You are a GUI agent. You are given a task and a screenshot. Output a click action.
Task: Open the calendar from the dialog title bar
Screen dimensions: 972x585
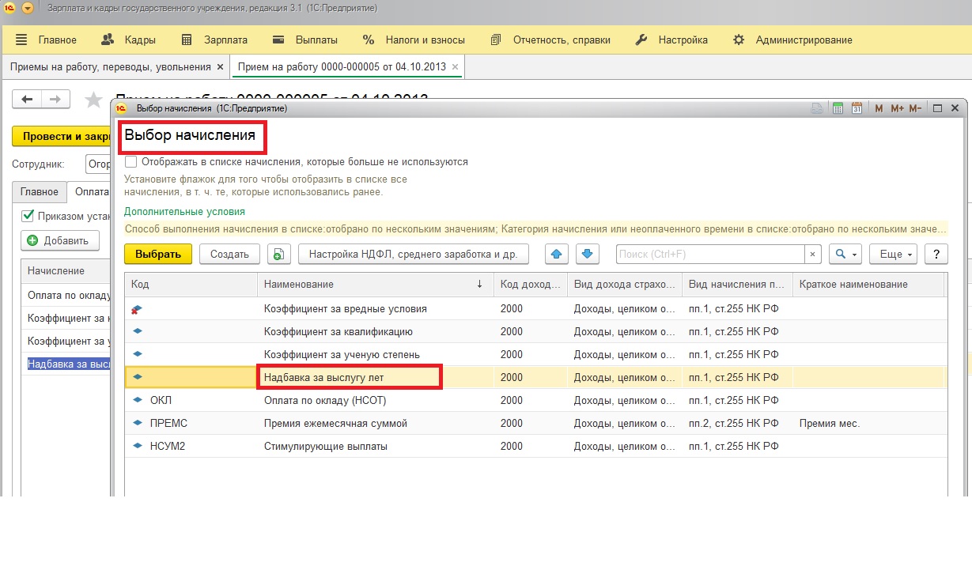pos(857,108)
